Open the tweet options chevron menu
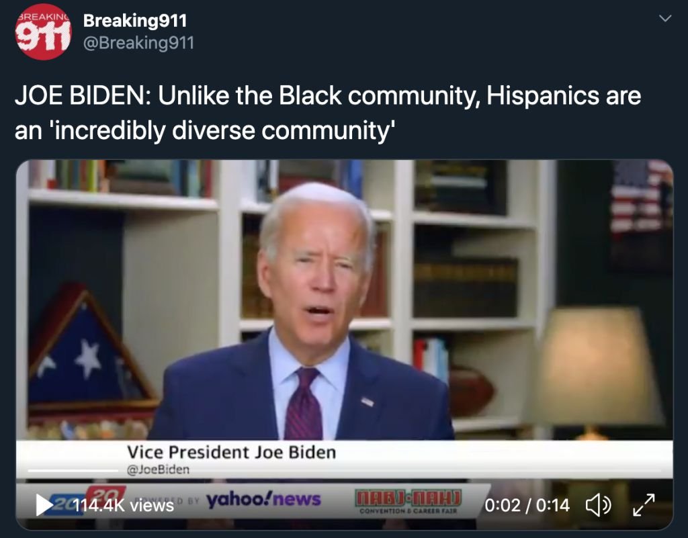This screenshot has height=538, width=688. (665, 18)
